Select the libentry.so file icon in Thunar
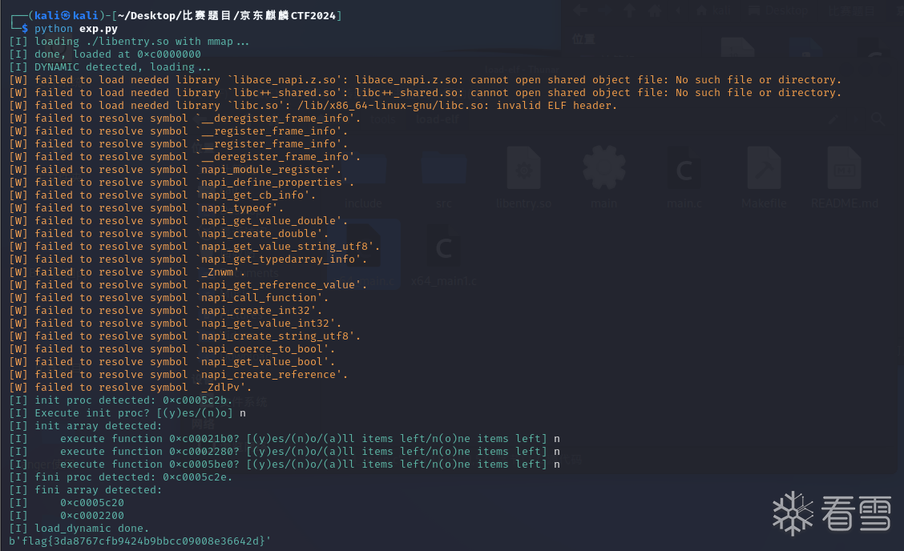 tap(523, 168)
